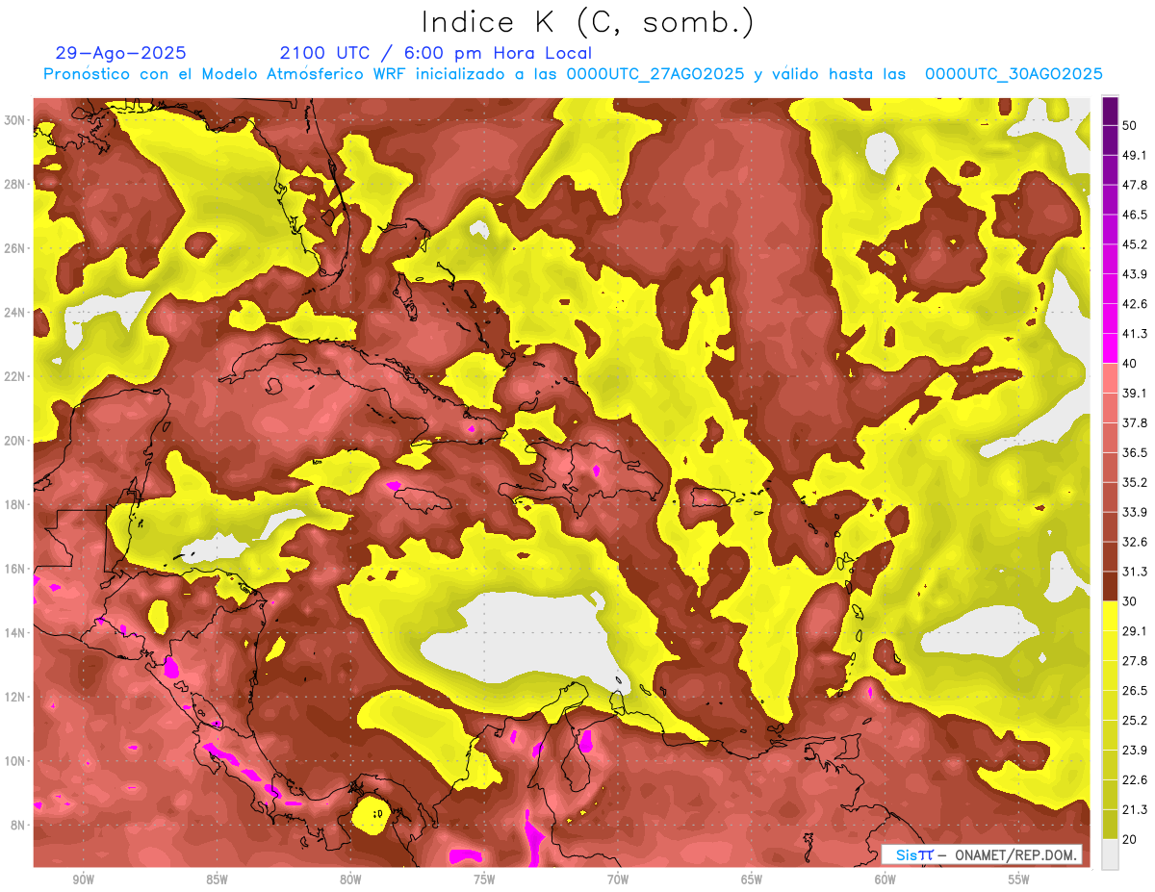Click the colorbar value 39.1
The height and width of the screenshot is (892, 1155).
coord(1135,393)
